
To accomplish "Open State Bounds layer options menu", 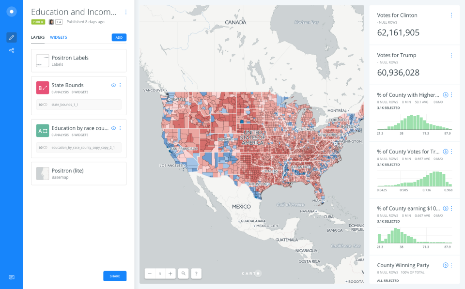I will [x=120, y=85].
